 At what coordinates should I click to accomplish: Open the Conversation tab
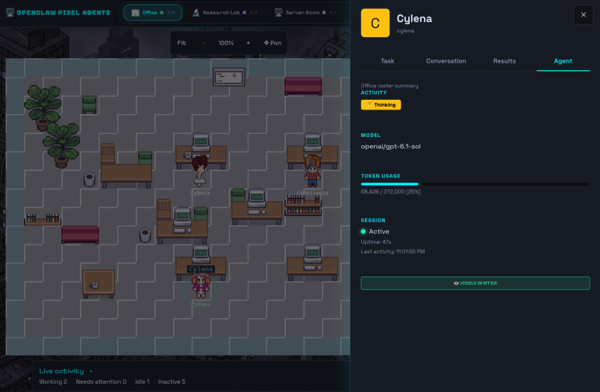(446, 61)
